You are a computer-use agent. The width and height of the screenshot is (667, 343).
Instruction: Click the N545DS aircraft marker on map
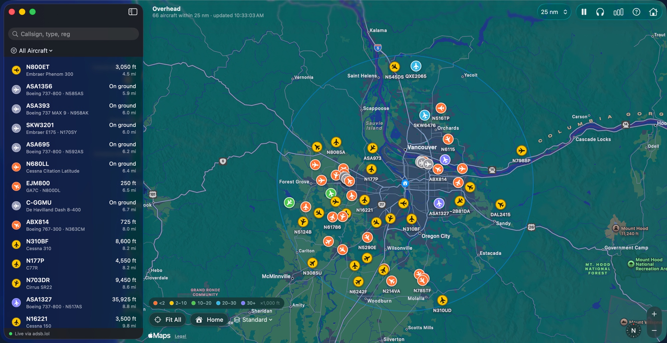[395, 67]
